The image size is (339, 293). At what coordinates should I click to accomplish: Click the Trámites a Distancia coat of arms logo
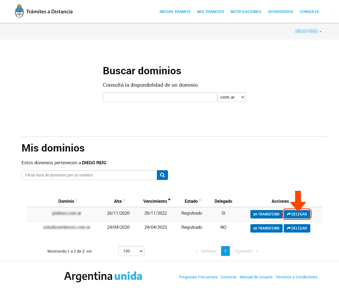click(x=19, y=11)
